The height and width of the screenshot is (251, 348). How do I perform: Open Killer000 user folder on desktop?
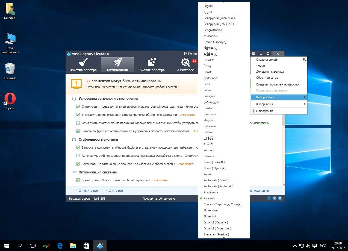coord(10,12)
